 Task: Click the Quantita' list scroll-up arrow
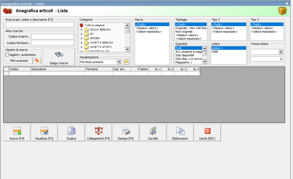pyautogui.click(x=204, y=49)
